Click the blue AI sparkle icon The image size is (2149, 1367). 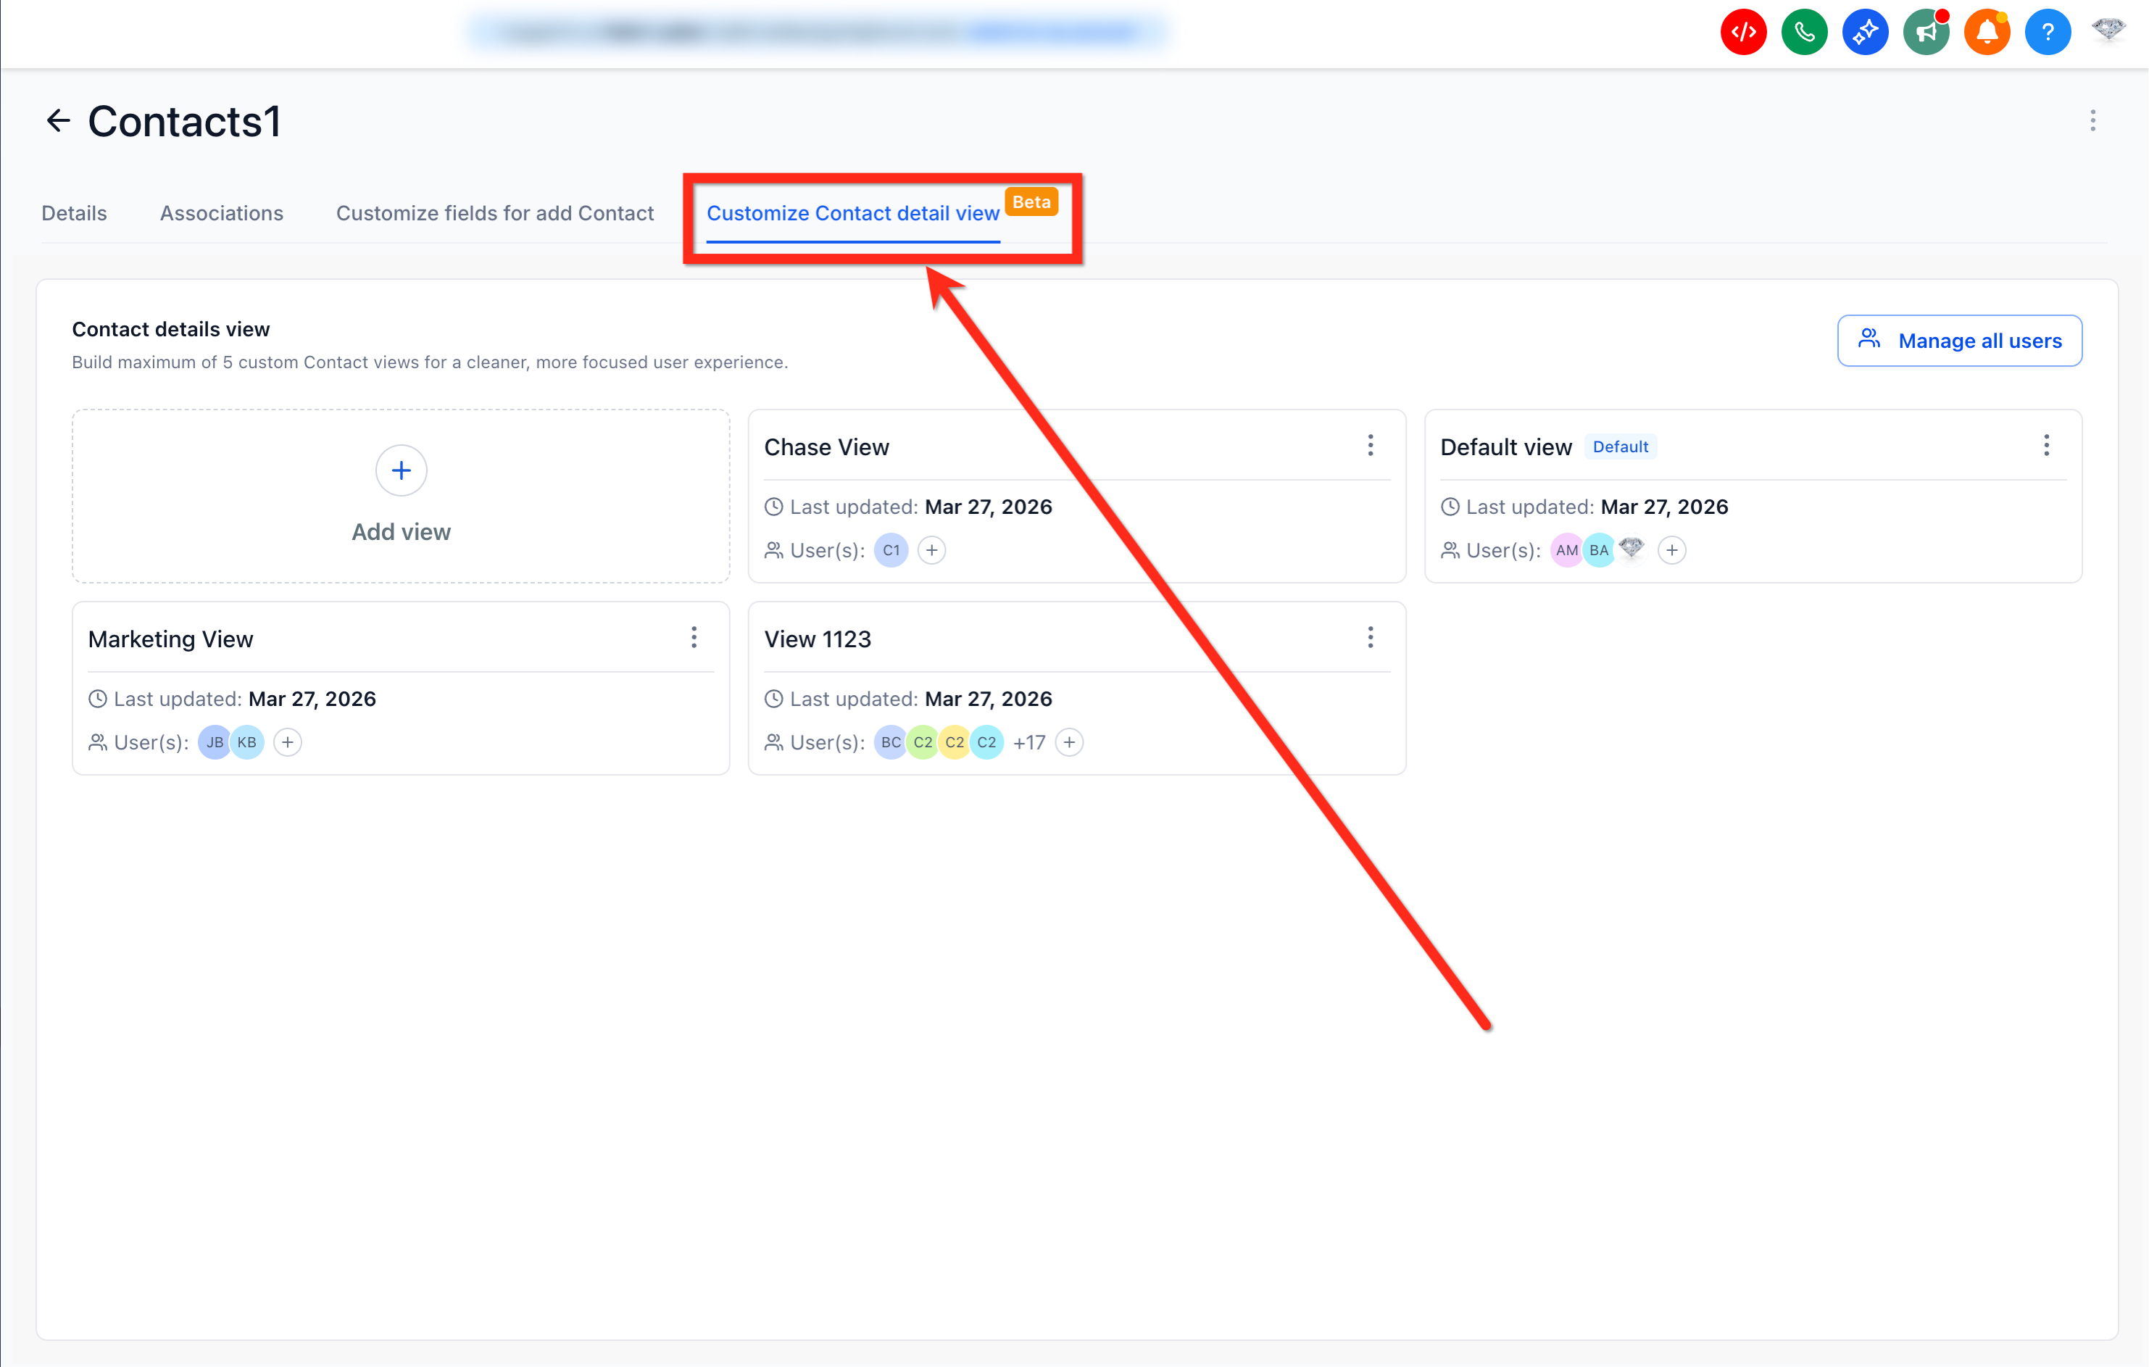pos(1865,33)
